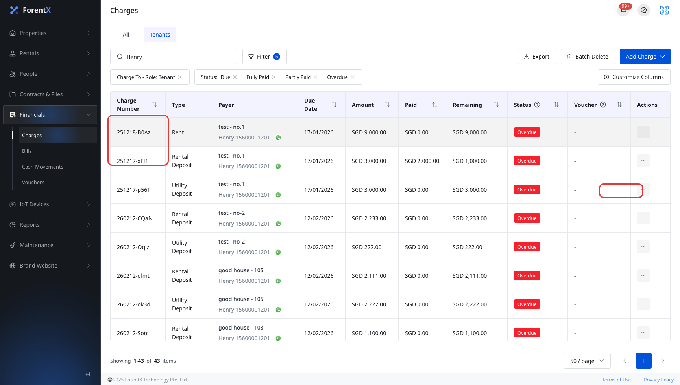Screen dimensions: 680x385
Task: Expand the People sidebar menu
Action: pyautogui.click(x=50, y=74)
